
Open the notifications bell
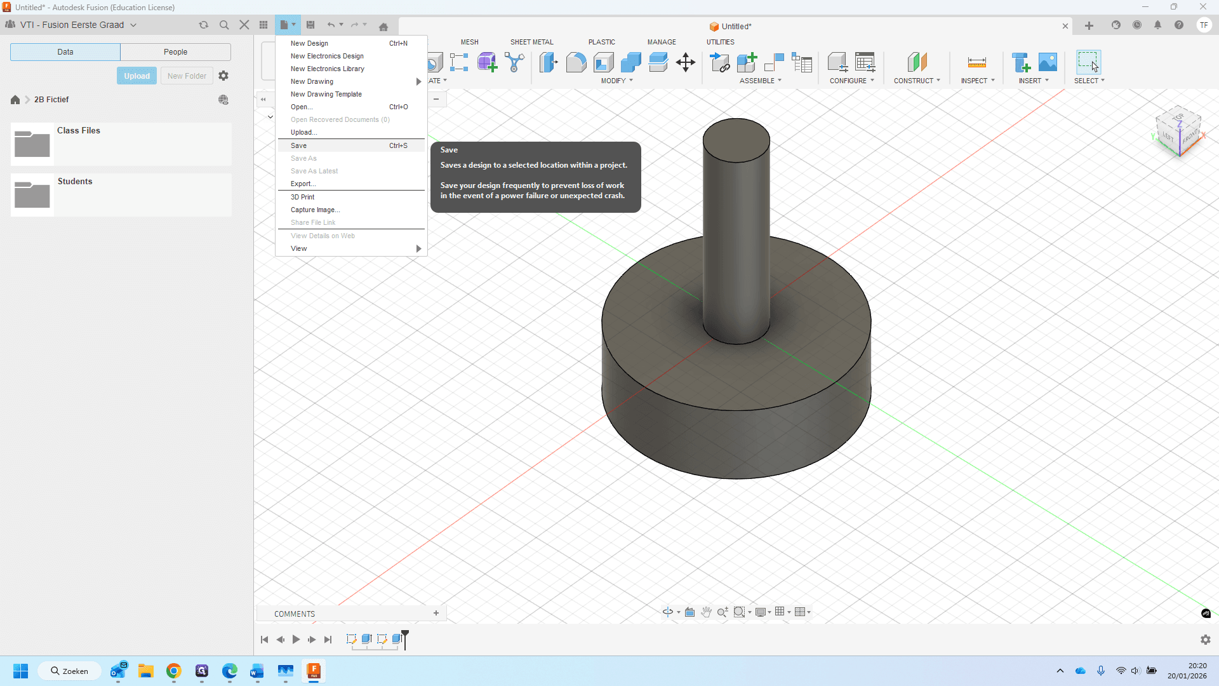pos(1157,25)
